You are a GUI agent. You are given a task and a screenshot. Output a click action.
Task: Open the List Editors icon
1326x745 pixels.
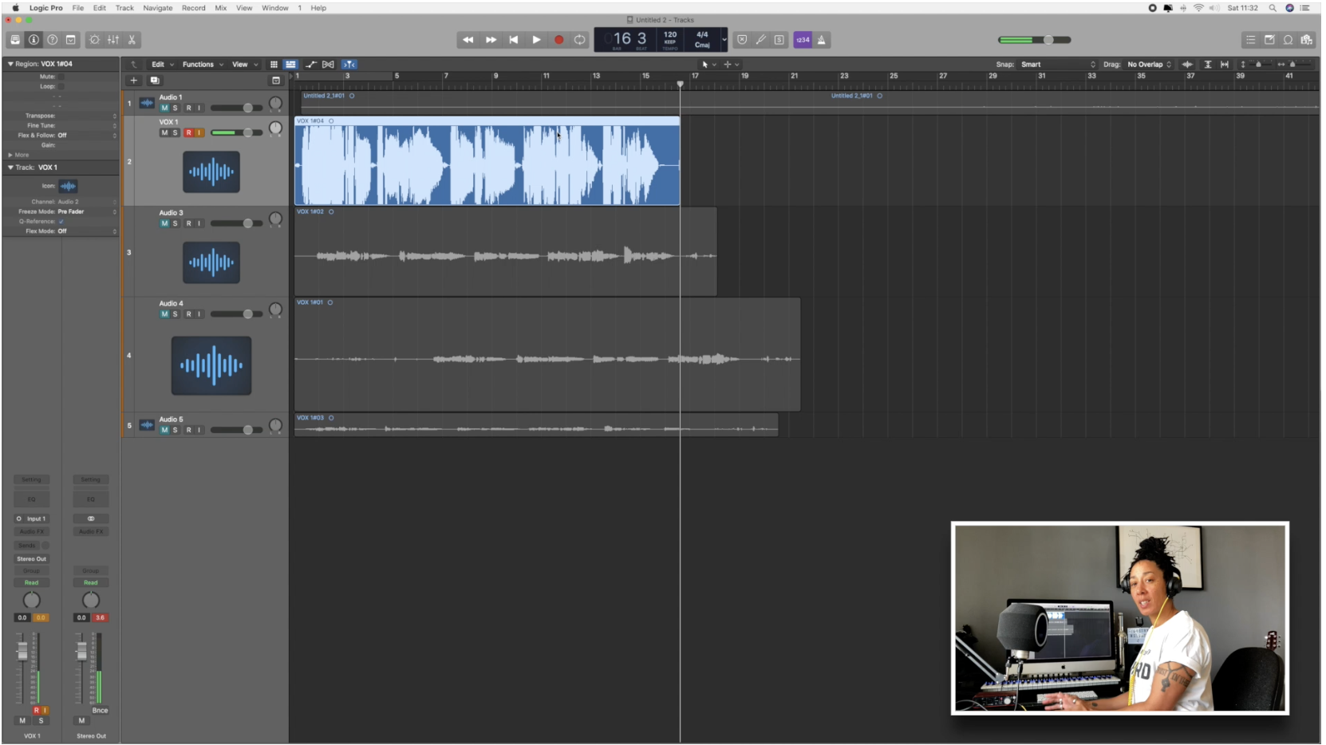click(x=1251, y=40)
